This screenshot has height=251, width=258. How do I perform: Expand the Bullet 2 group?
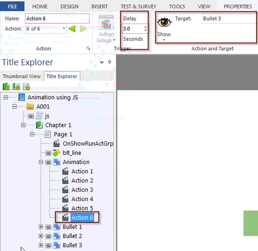(x=41, y=236)
